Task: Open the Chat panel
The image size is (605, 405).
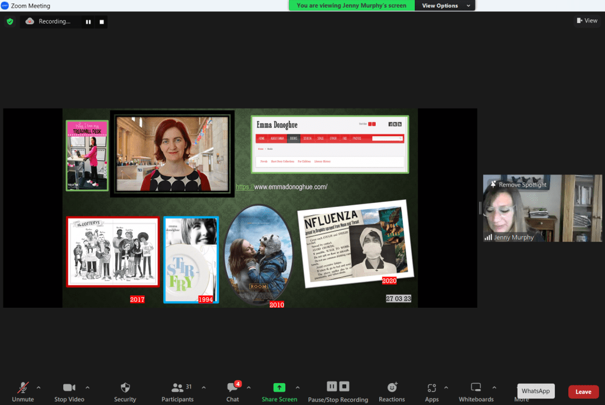Action: [x=232, y=388]
